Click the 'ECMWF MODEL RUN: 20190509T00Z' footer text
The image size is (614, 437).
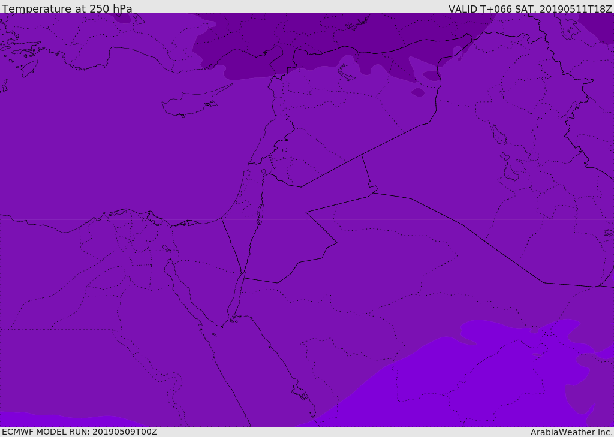(80, 432)
